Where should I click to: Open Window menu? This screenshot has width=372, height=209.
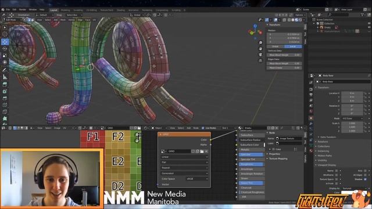tap(33, 10)
